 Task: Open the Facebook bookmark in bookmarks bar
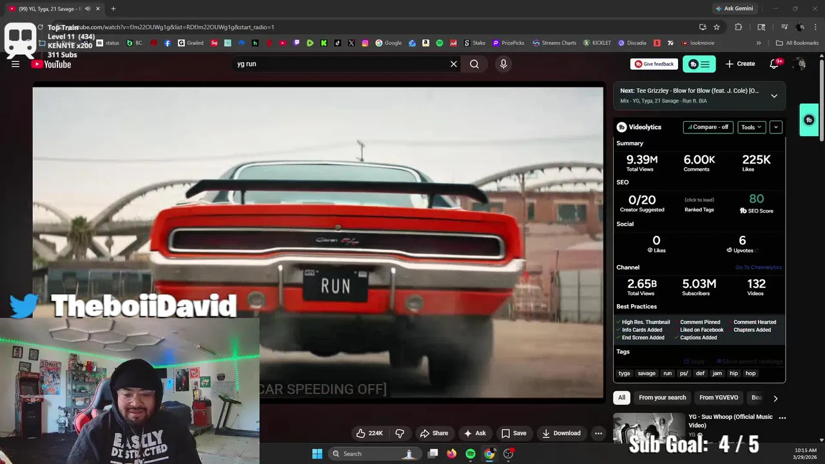click(168, 43)
